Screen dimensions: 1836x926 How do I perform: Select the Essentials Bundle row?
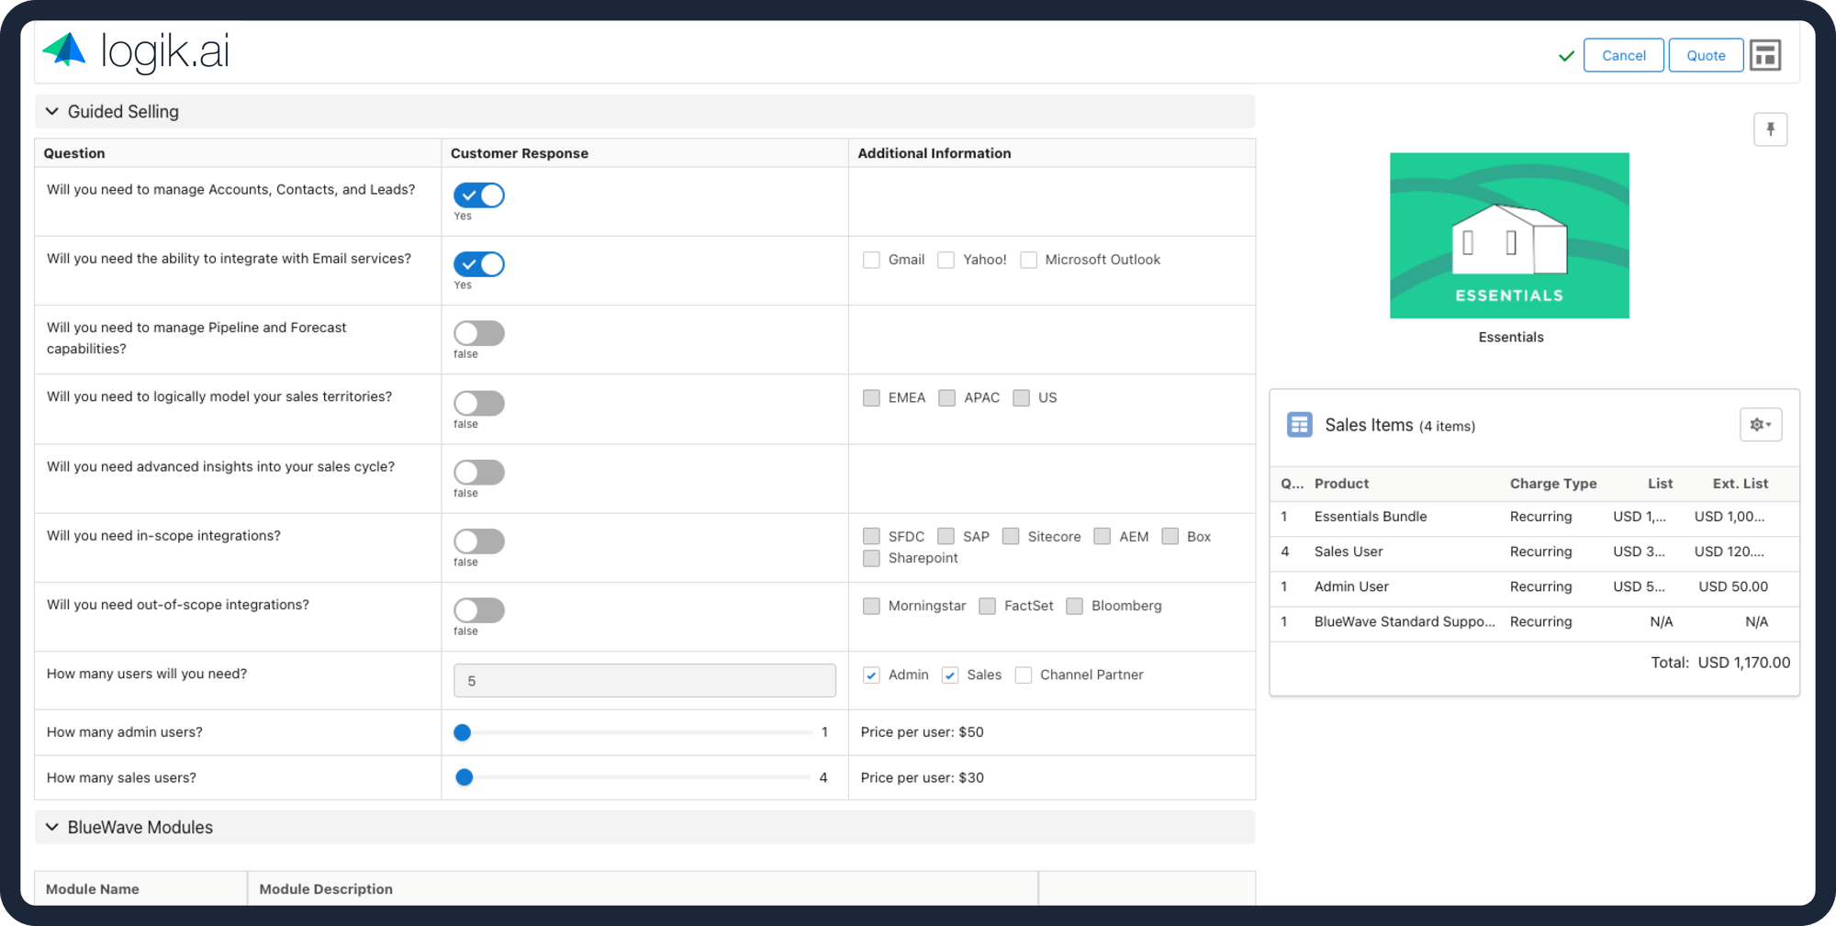pyautogui.click(x=1534, y=517)
